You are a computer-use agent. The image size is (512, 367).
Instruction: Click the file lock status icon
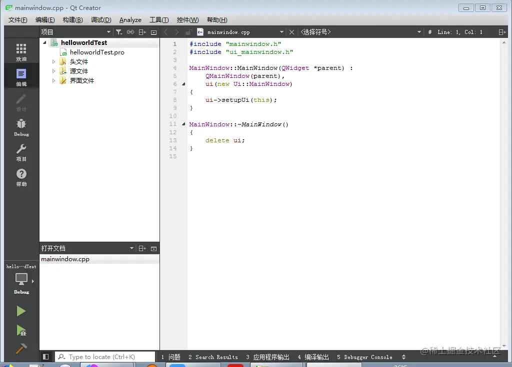tap(188, 32)
